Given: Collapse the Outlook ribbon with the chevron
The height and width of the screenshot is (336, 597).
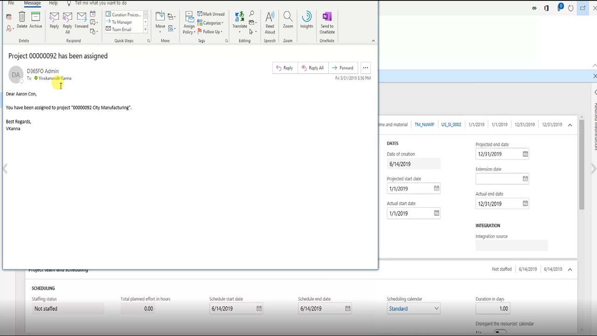Looking at the screenshot, I should click(373, 41).
